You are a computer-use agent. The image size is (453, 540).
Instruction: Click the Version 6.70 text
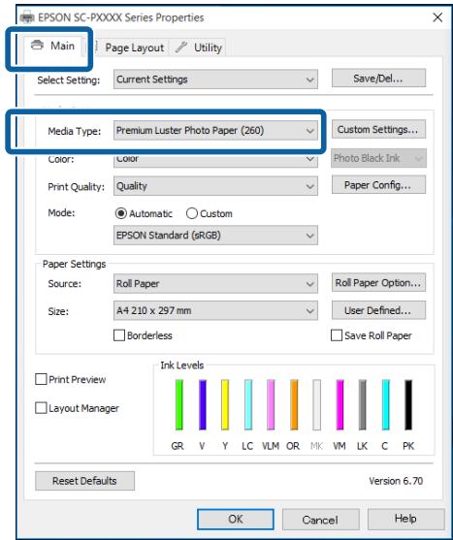(x=396, y=481)
